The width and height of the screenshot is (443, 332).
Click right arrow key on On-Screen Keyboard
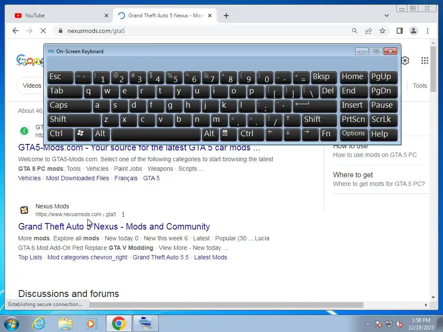pos(310,134)
